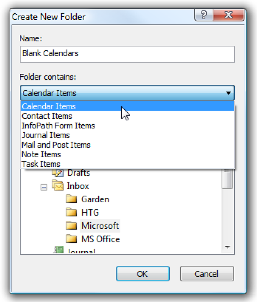Click the HTG folder icon
This screenshot has height=302, width=257.
point(71,212)
